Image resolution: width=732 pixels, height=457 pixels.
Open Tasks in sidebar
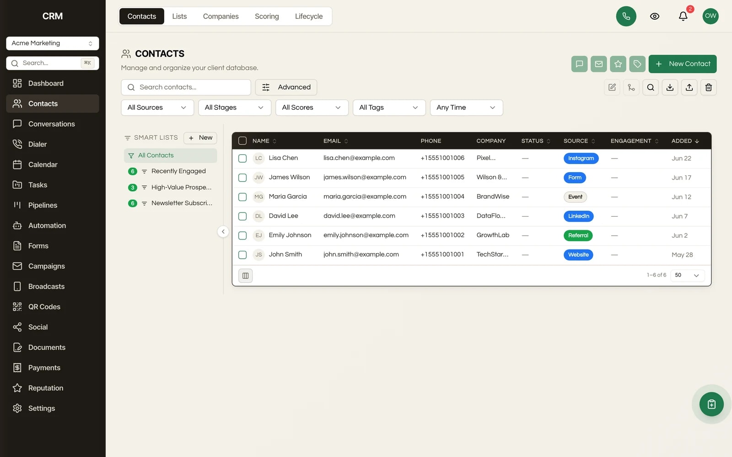[53, 185]
